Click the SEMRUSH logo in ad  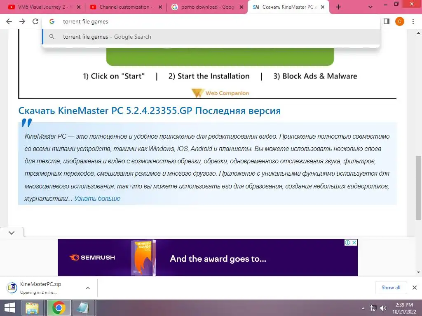click(x=92, y=258)
